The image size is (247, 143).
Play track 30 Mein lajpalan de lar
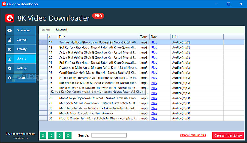[154, 108]
